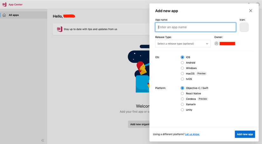Close the Add new app dialog
The width and height of the screenshot is (262, 144).
[x=251, y=11]
